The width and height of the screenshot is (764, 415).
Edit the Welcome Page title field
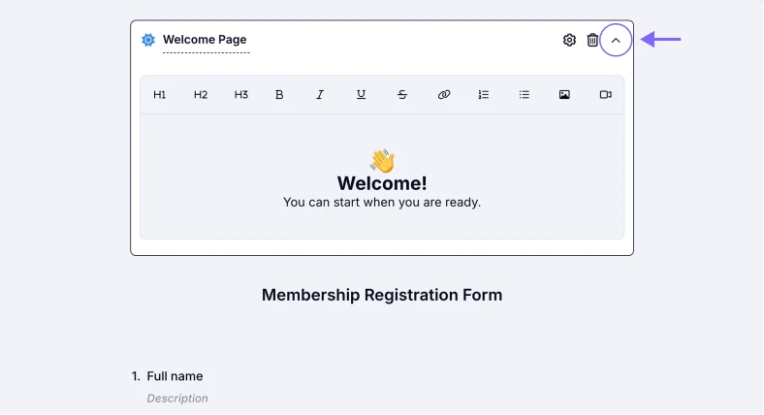[x=205, y=40]
